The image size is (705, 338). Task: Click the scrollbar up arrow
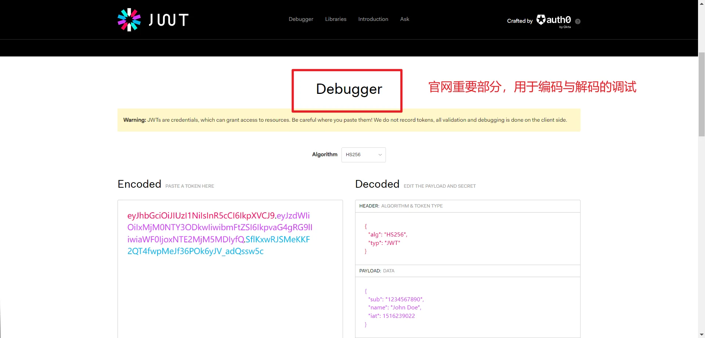(701, 3)
